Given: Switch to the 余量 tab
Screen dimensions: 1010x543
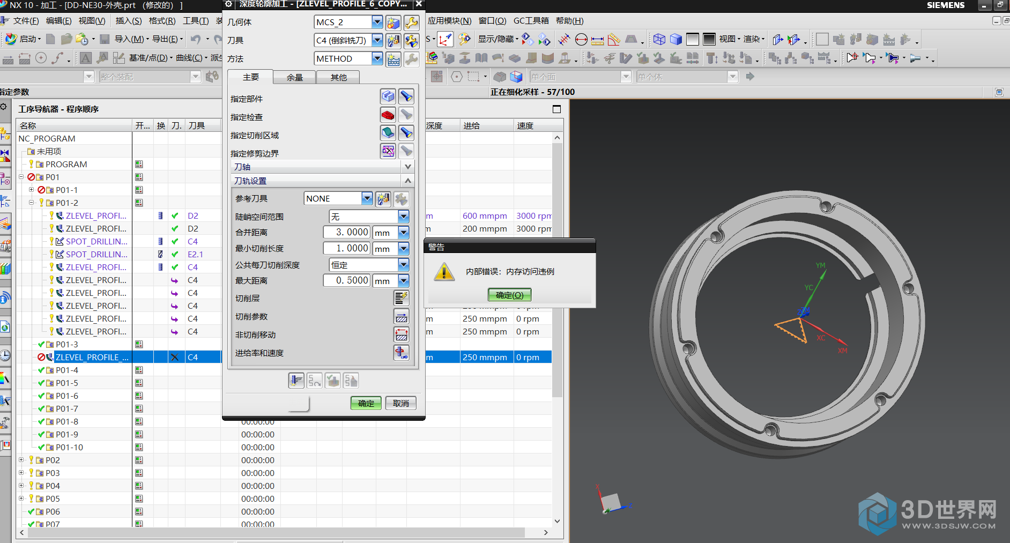Looking at the screenshot, I should click(x=294, y=78).
